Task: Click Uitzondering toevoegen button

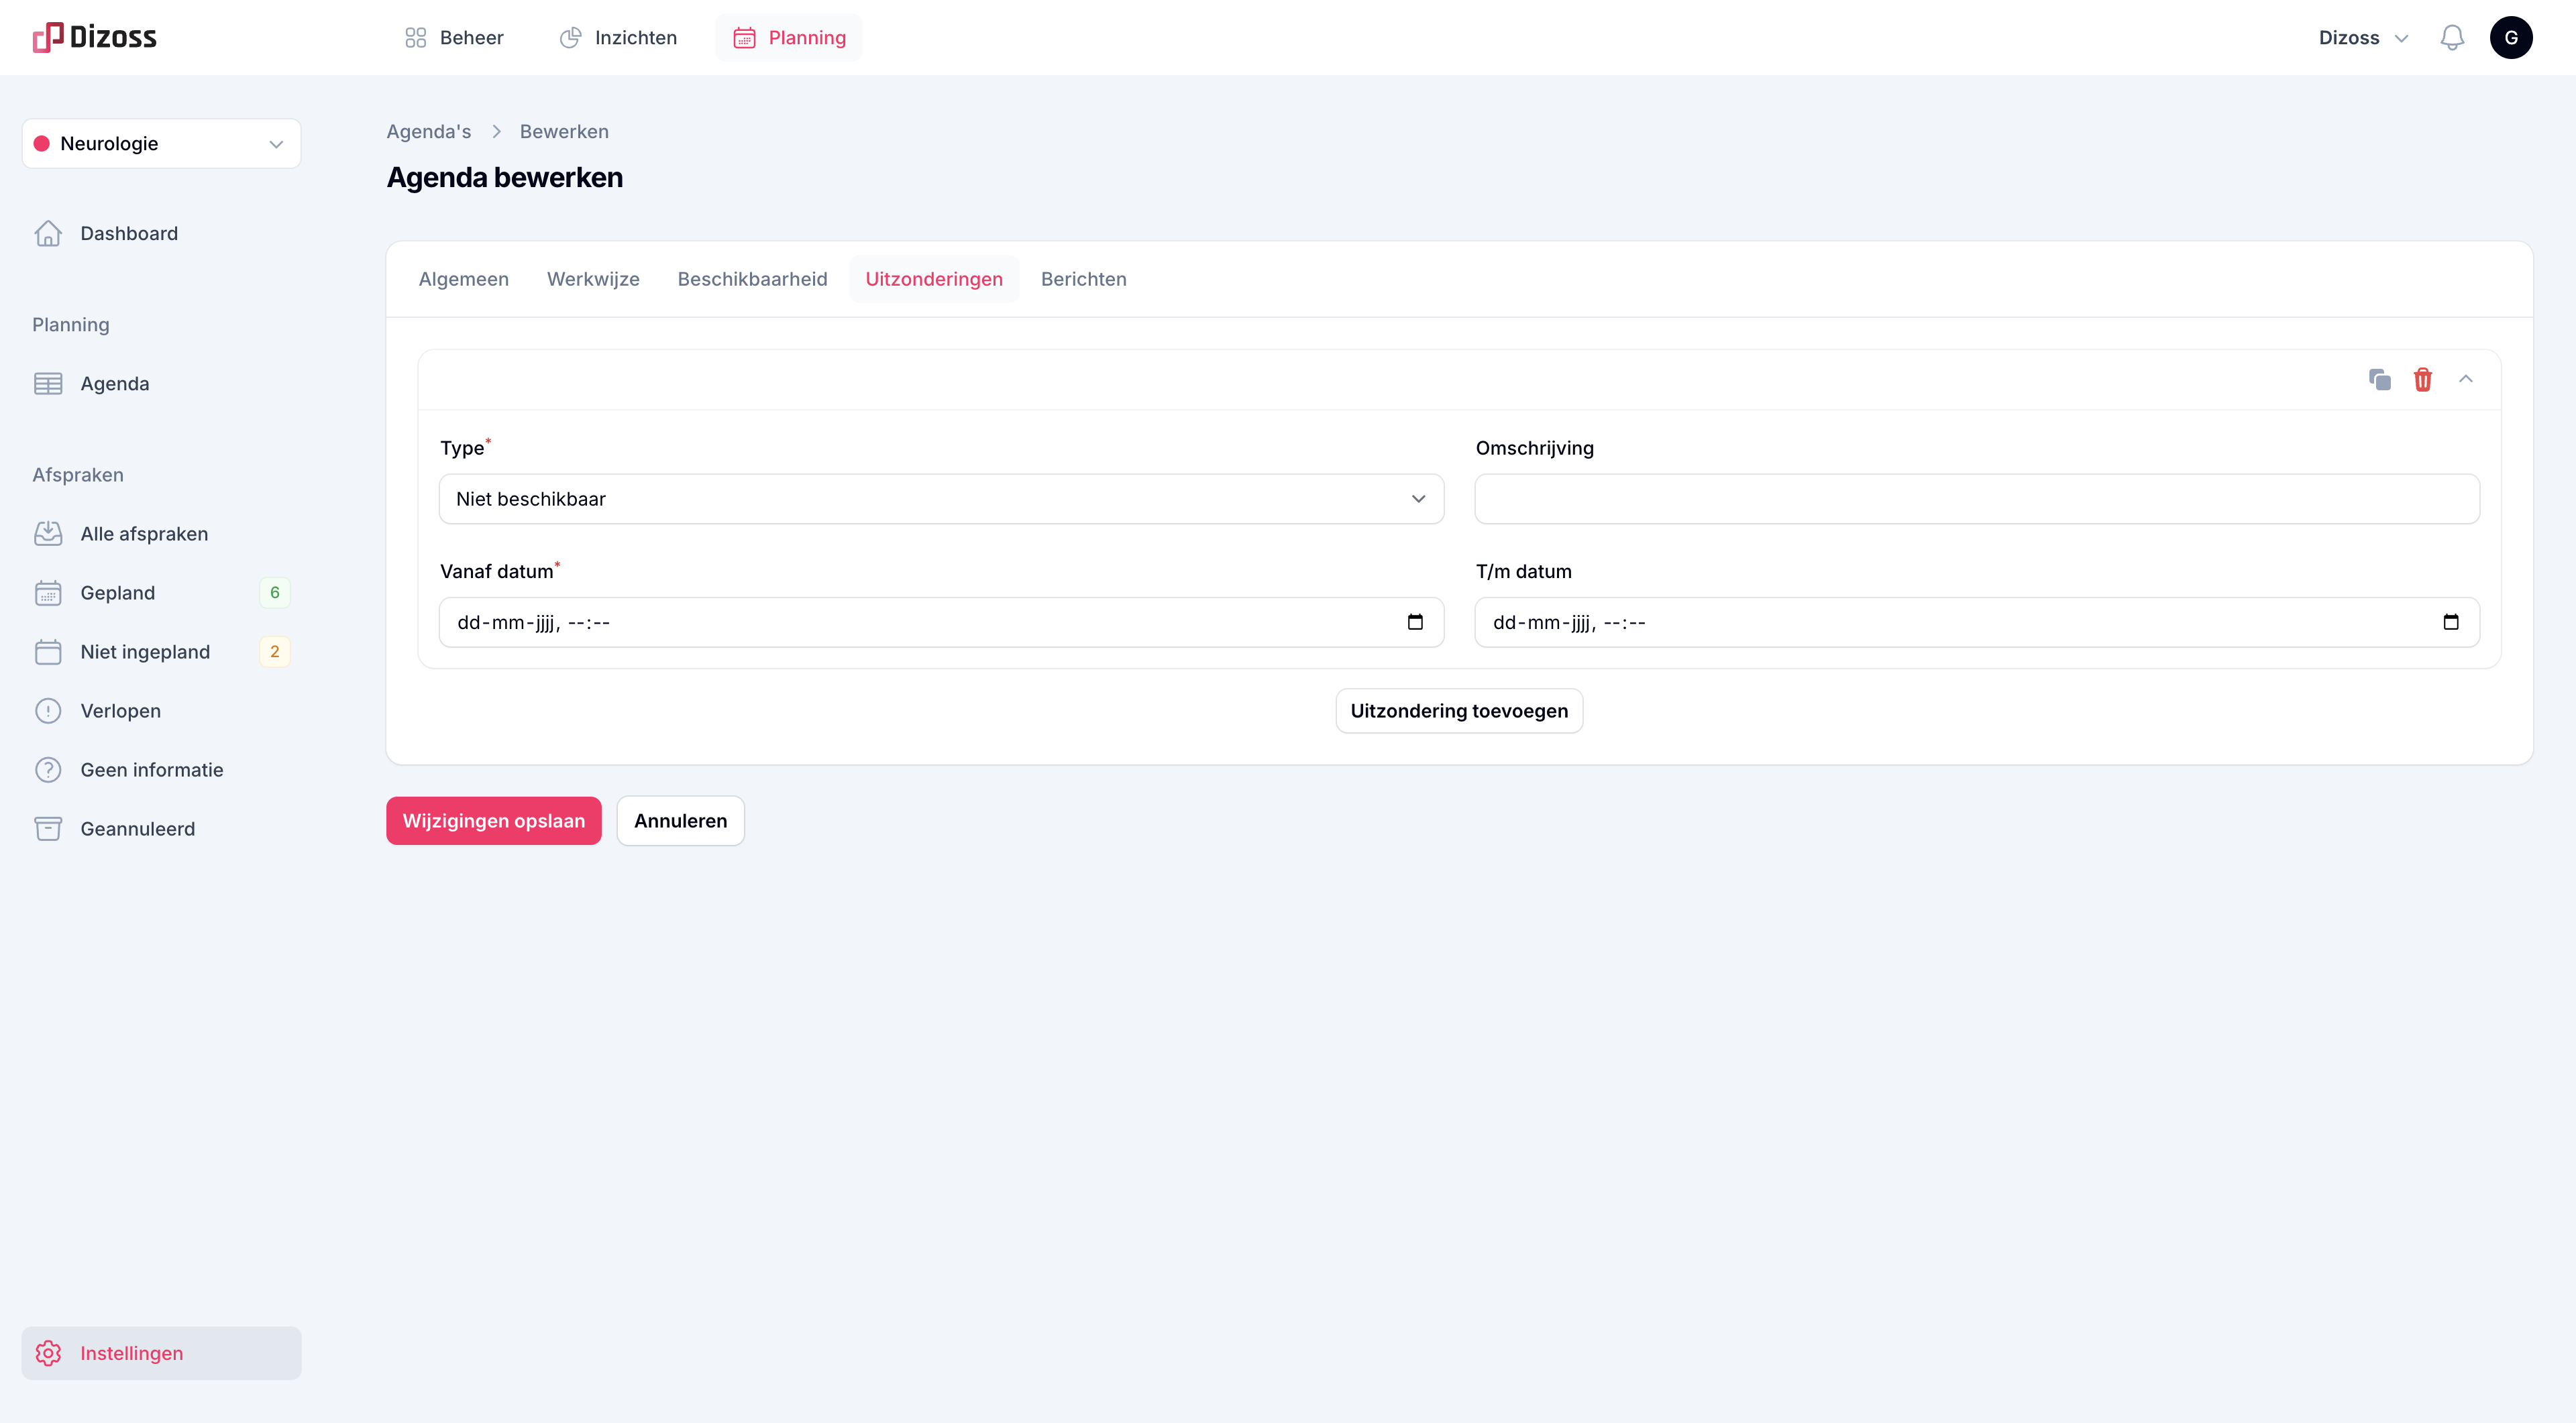Action: pyautogui.click(x=1458, y=711)
